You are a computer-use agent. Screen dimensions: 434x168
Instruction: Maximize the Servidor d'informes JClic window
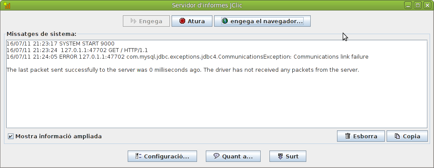[418, 5]
